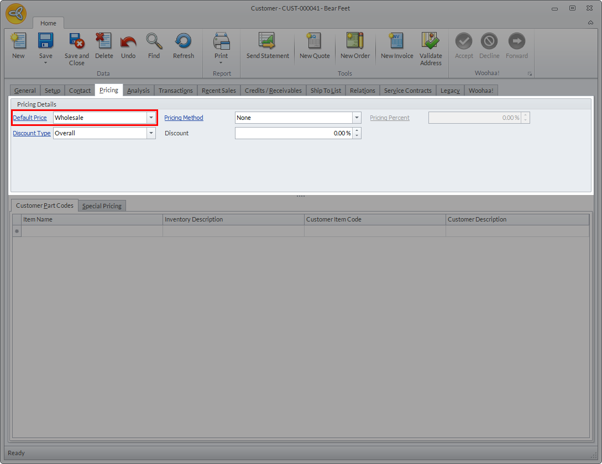Switch to the Service Contracts tab
Screen dimensions: 602x464
(x=407, y=91)
